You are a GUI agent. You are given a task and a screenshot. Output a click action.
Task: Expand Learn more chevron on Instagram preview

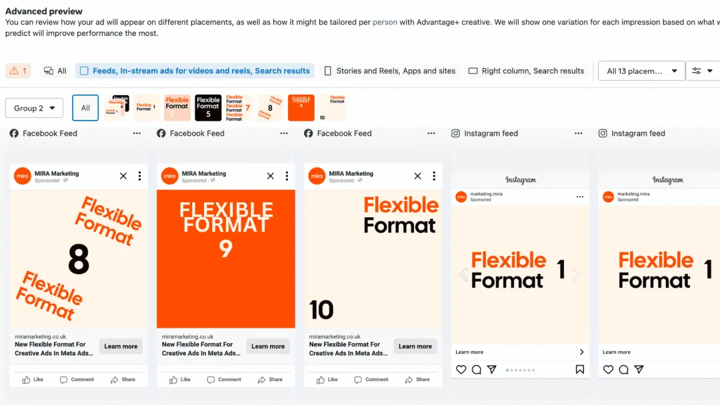[582, 352]
